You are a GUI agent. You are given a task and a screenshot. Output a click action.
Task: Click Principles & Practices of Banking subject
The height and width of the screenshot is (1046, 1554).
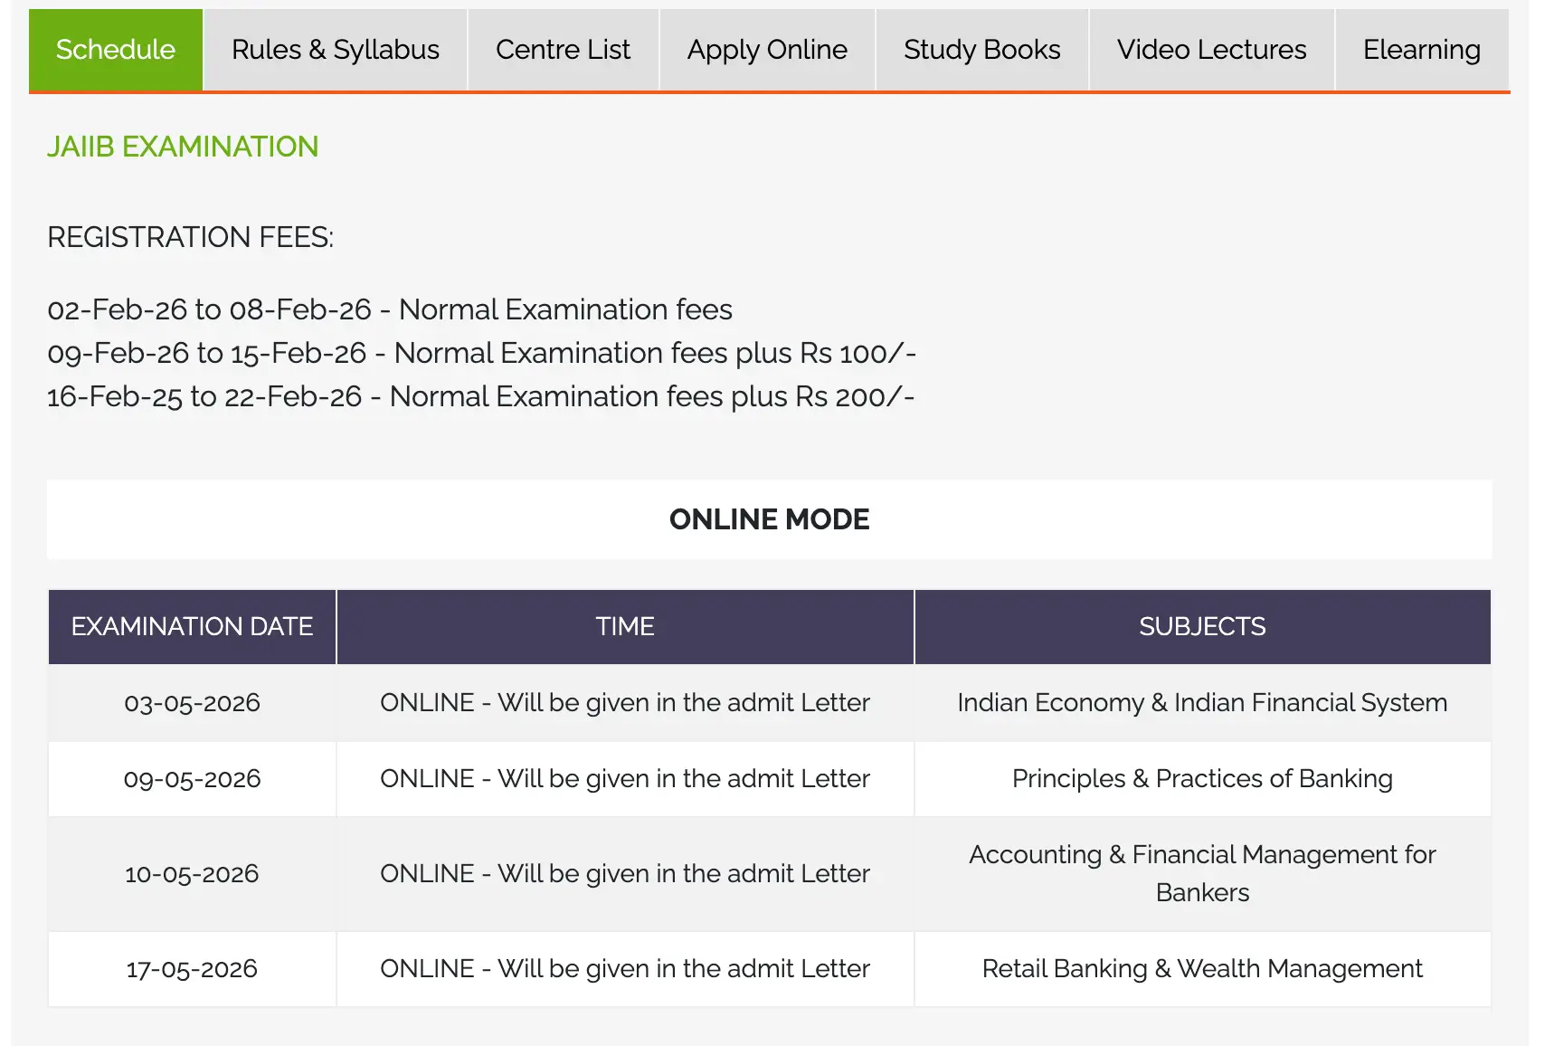pos(1202,779)
